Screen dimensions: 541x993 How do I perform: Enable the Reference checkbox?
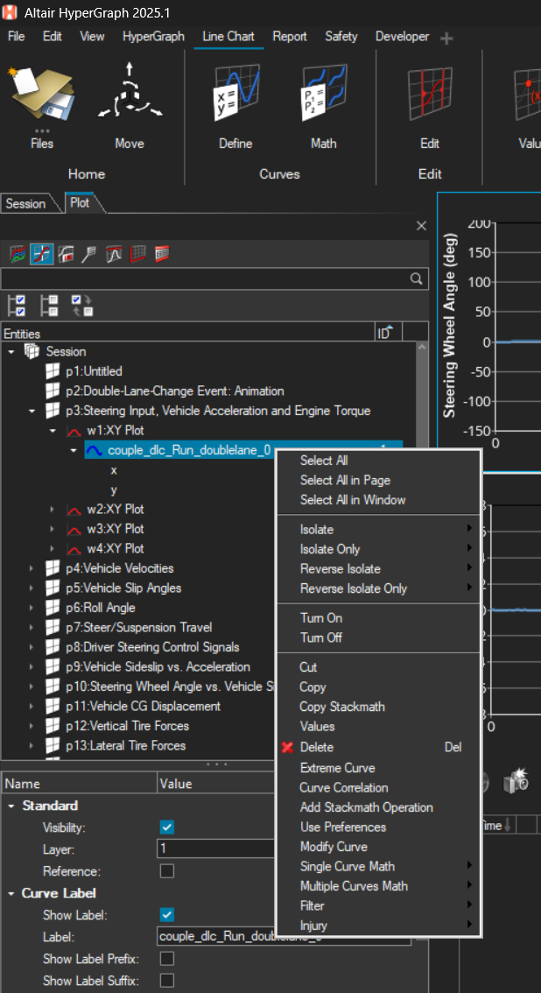pos(167,871)
